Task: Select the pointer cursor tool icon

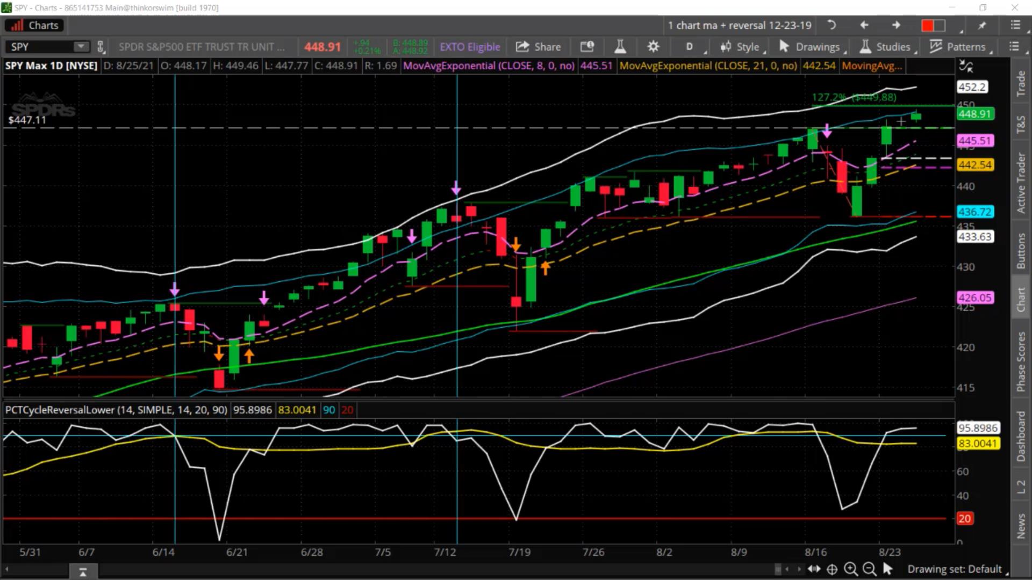Action: [x=887, y=569]
